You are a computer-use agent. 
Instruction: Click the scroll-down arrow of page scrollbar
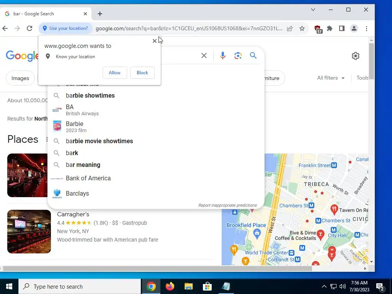point(371,262)
